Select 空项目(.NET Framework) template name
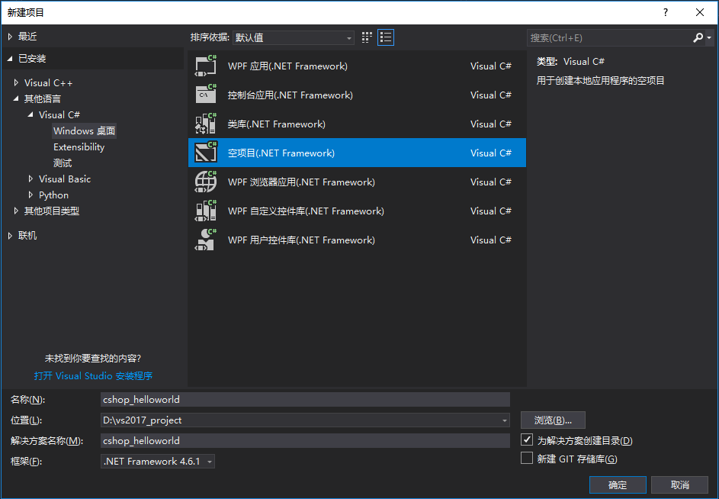This screenshot has width=719, height=499. coord(281,153)
